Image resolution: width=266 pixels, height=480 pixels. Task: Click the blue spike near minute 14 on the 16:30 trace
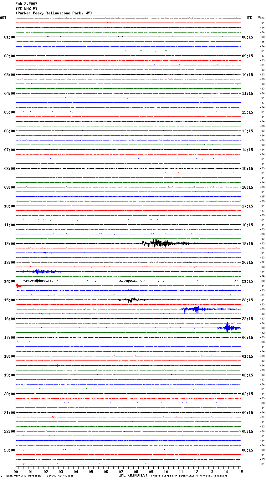point(228,328)
